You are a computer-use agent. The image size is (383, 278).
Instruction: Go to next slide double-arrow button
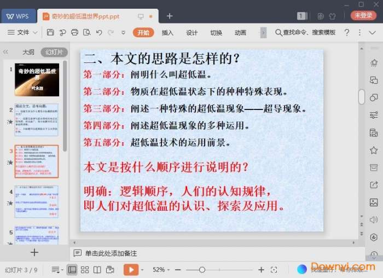(x=362, y=234)
